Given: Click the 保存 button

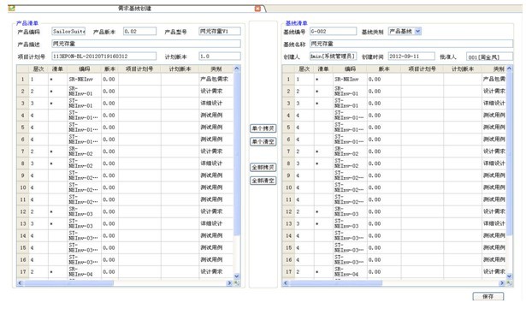Looking at the screenshot, I should pos(488,296).
